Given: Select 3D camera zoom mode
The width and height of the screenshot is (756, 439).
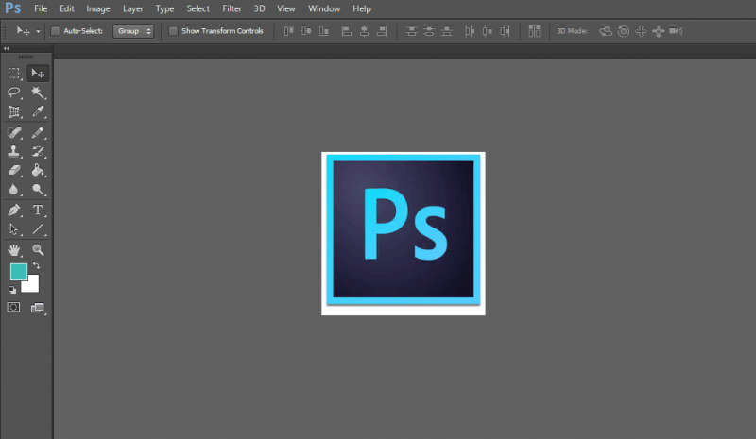Looking at the screenshot, I should 676,31.
